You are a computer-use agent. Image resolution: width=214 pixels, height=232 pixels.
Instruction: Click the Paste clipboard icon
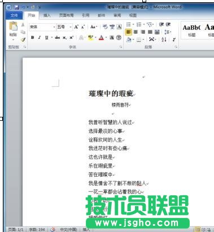tap(13, 27)
